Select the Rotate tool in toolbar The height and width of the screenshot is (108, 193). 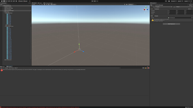7,1
